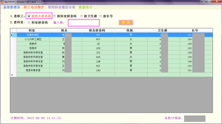Enable the 科室拼音码 department search option
This screenshot has height=124, width=222.
[29, 22]
